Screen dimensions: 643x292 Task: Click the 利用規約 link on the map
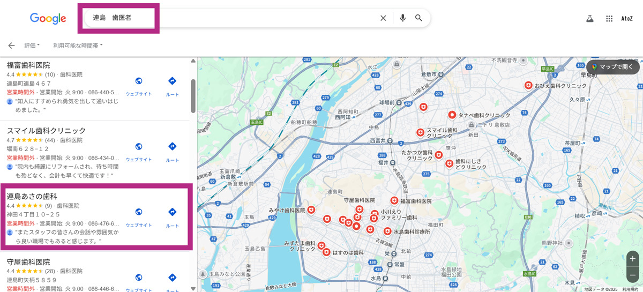click(631, 289)
